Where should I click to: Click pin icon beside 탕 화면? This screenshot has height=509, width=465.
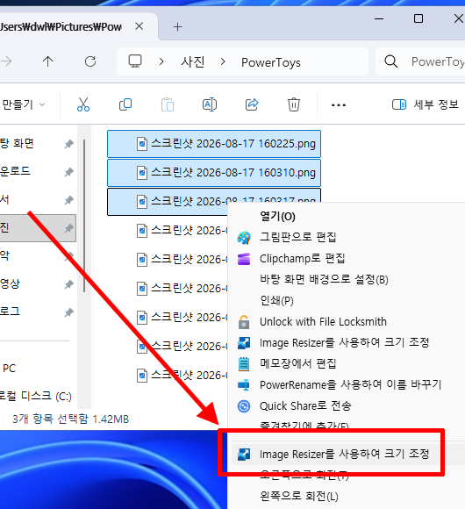click(x=68, y=144)
